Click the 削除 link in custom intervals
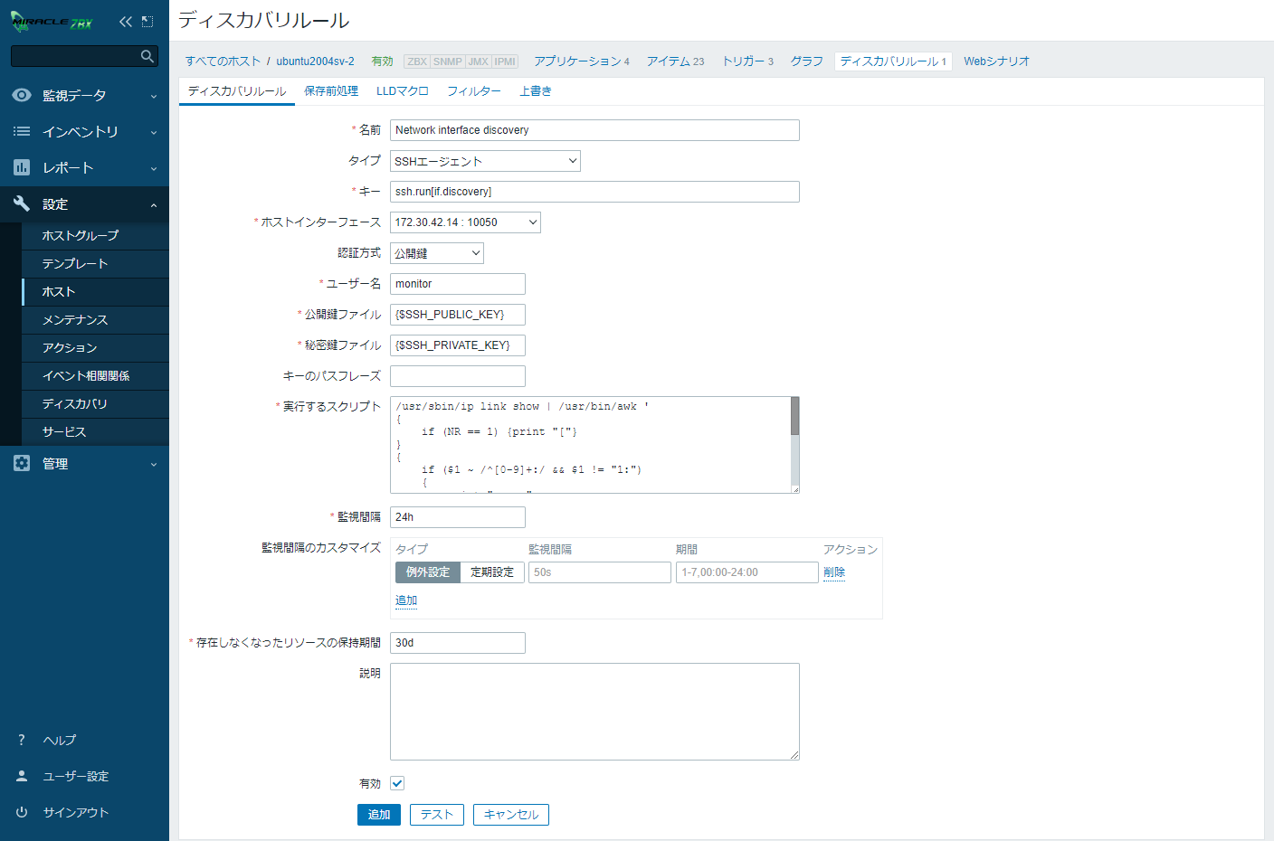This screenshot has width=1274, height=841. (834, 572)
